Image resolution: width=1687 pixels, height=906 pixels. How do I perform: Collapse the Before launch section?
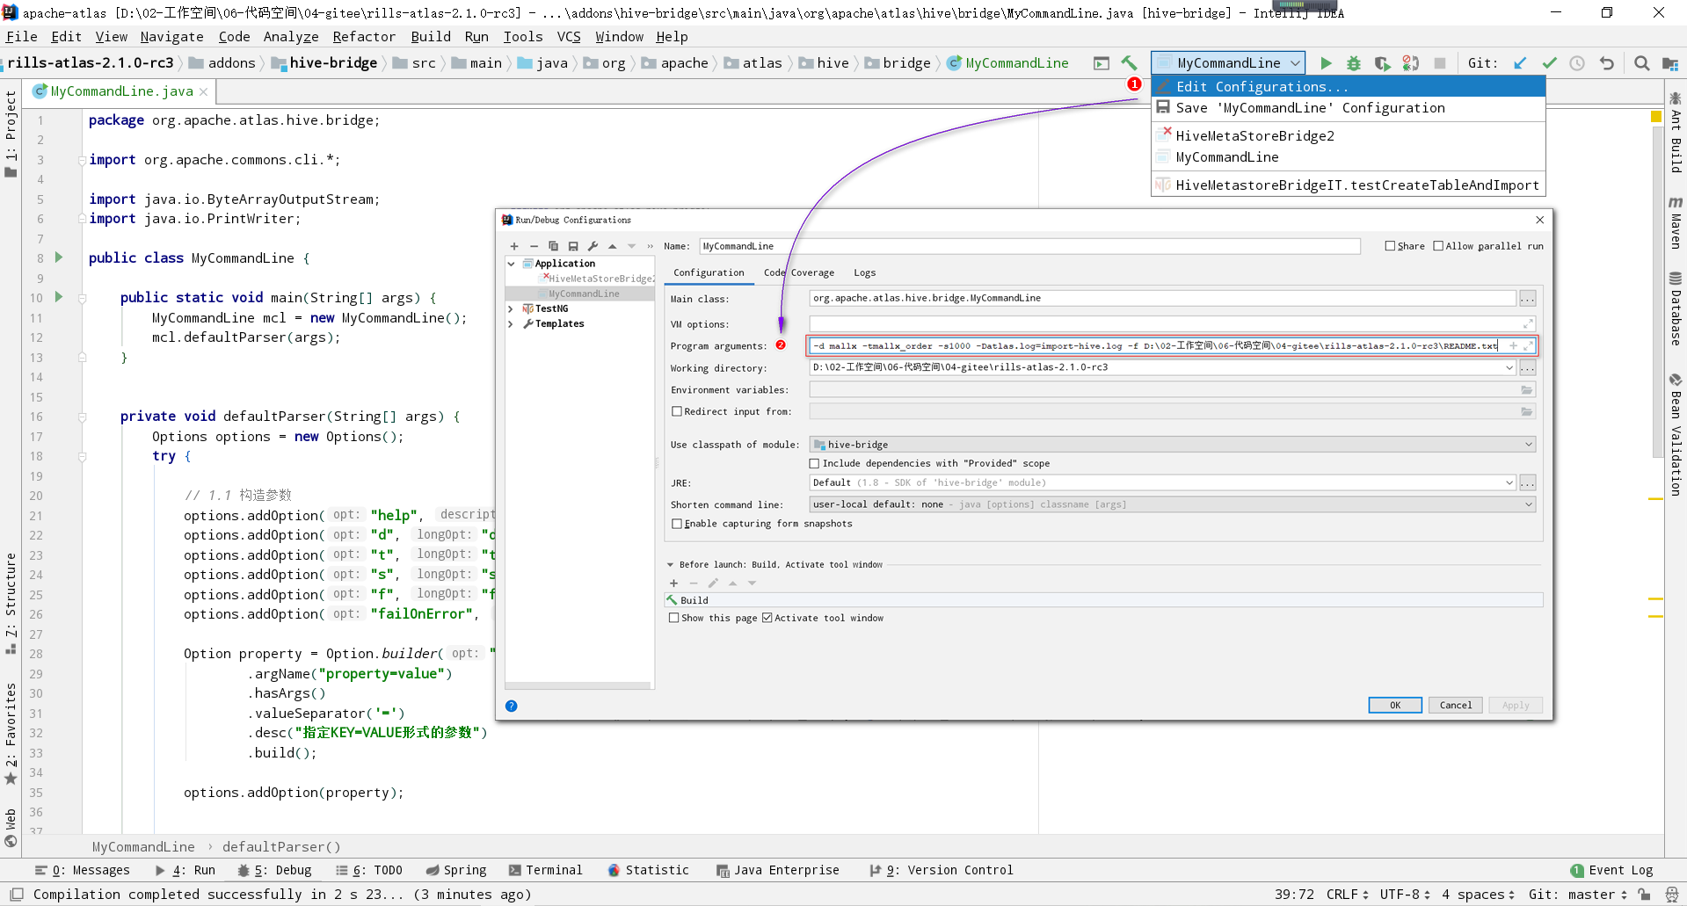tap(671, 565)
